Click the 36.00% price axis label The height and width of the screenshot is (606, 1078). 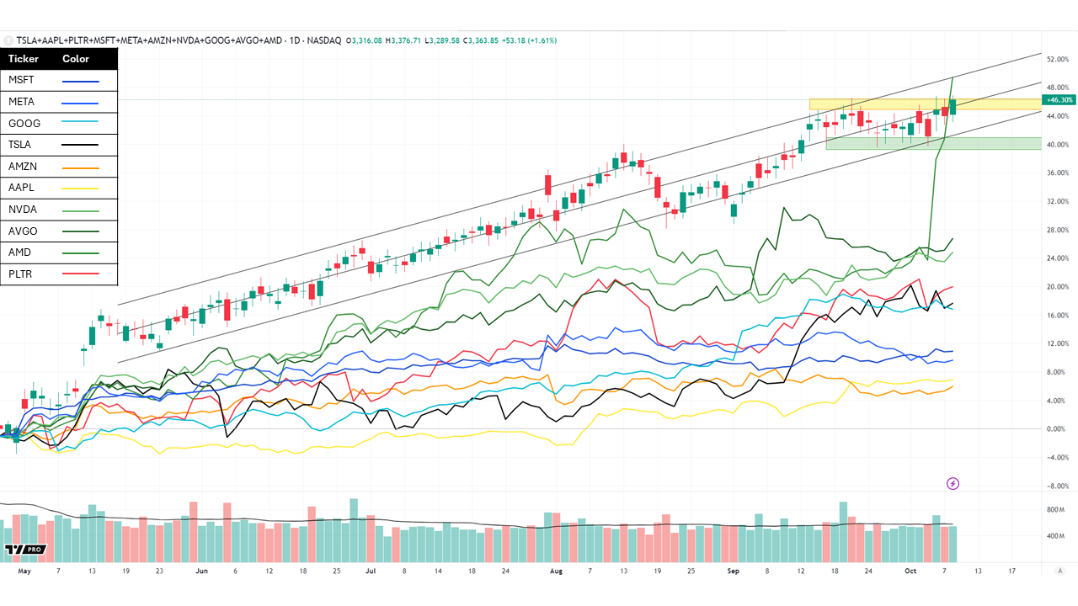pos(1058,173)
